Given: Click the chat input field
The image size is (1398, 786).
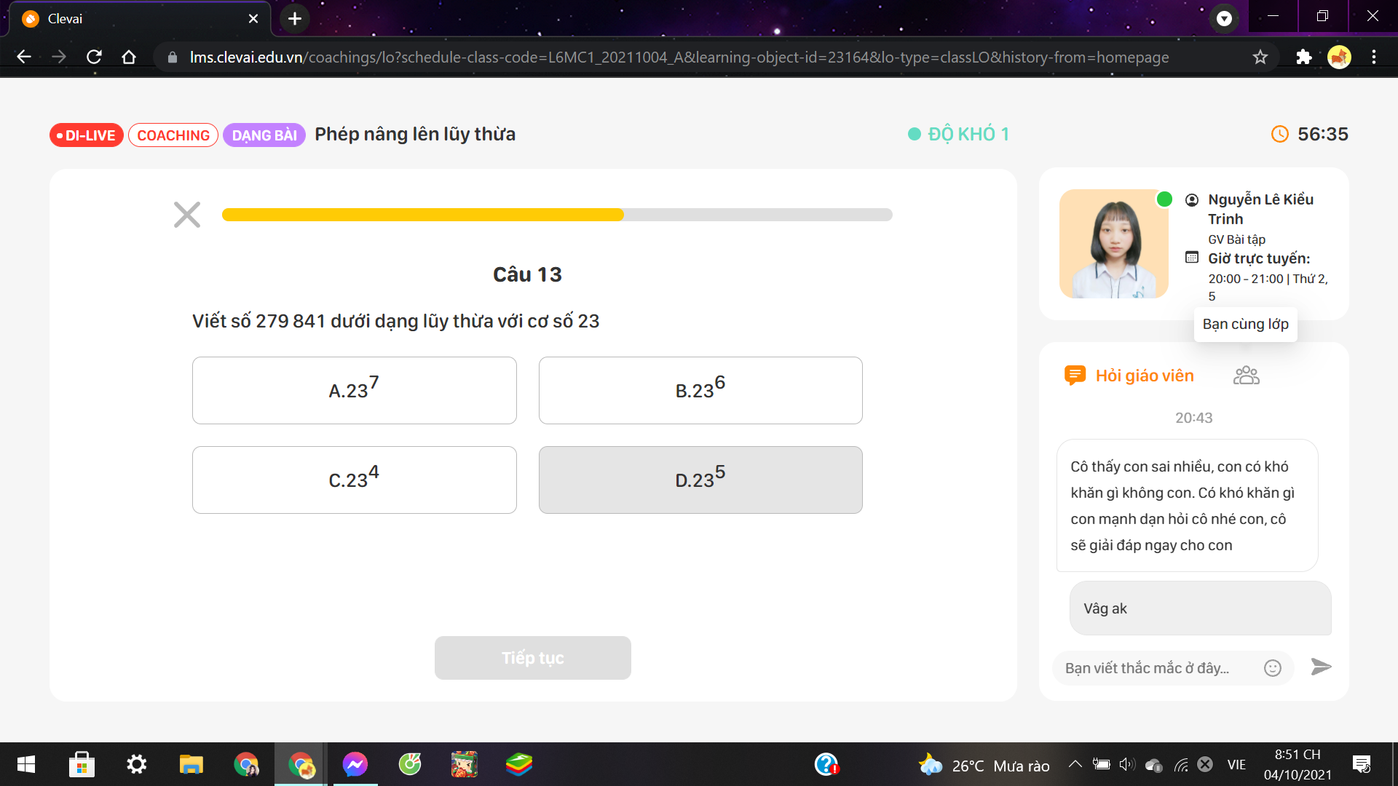Looking at the screenshot, I should pos(1162,667).
